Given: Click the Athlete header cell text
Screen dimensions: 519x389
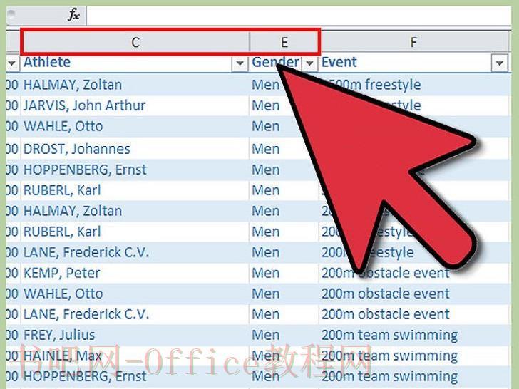Looking at the screenshot, I should click(x=47, y=62).
